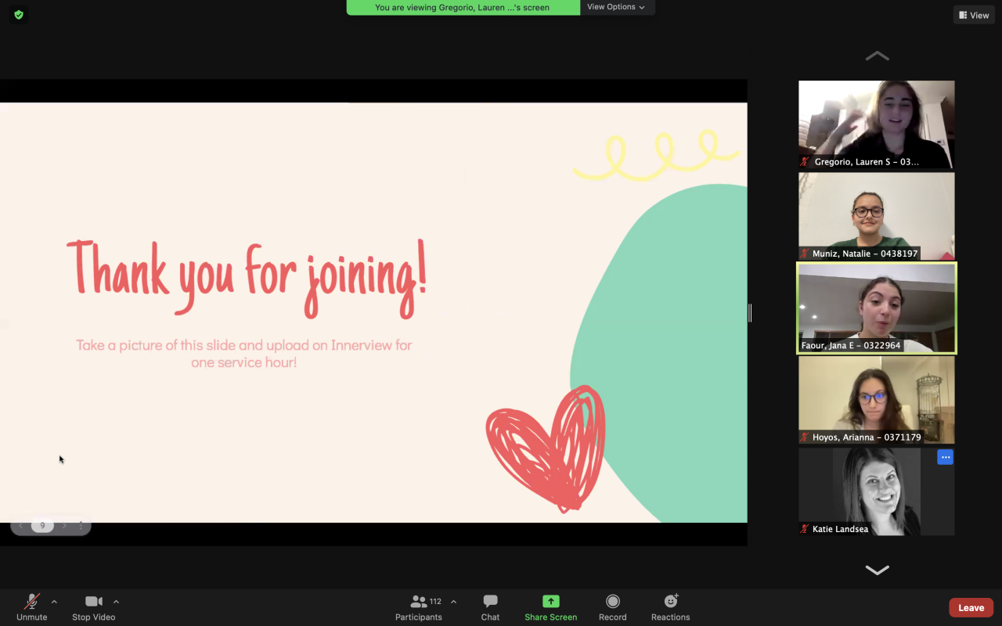This screenshot has width=1002, height=626.
Task: Expand video options caret next to Stop Video
Action: click(x=116, y=602)
